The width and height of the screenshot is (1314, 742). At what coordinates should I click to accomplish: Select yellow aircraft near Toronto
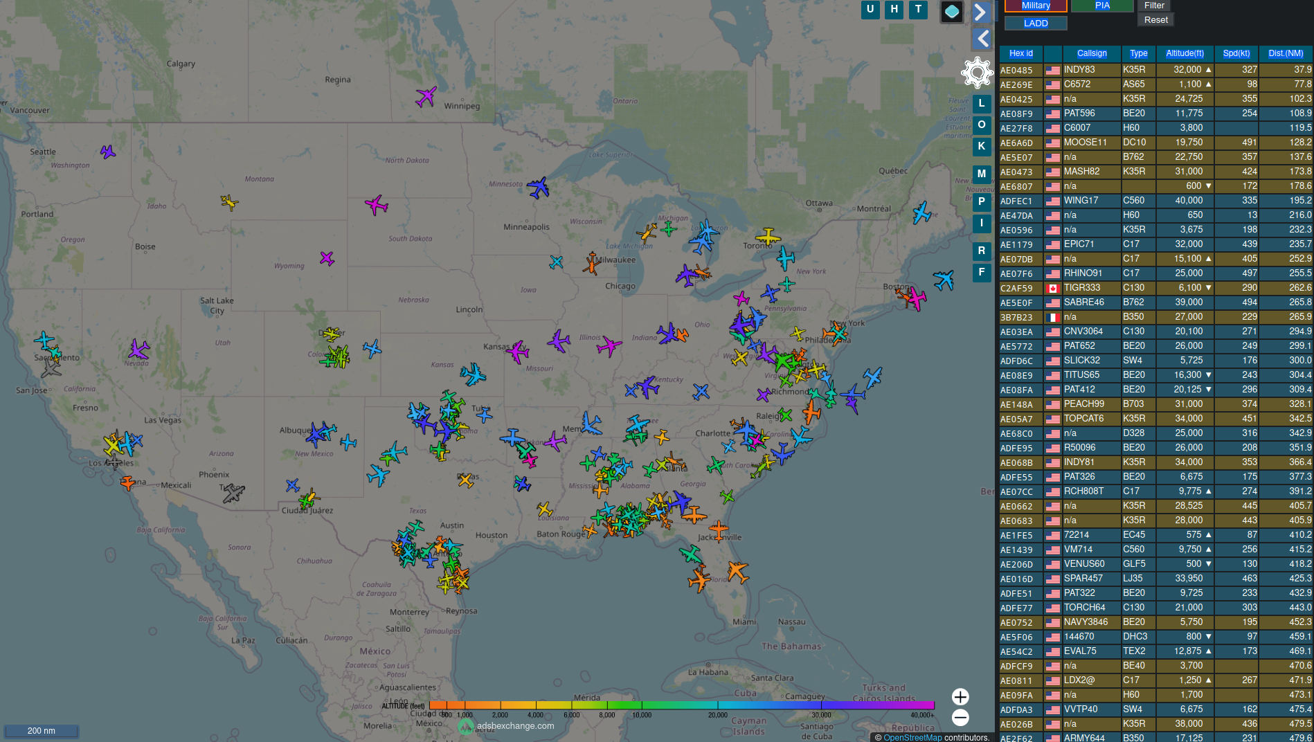pos(767,237)
